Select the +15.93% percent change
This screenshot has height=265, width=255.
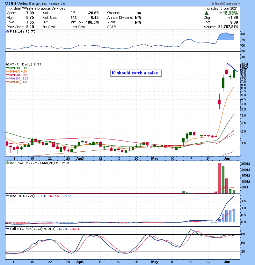click(x=229, y=13)
